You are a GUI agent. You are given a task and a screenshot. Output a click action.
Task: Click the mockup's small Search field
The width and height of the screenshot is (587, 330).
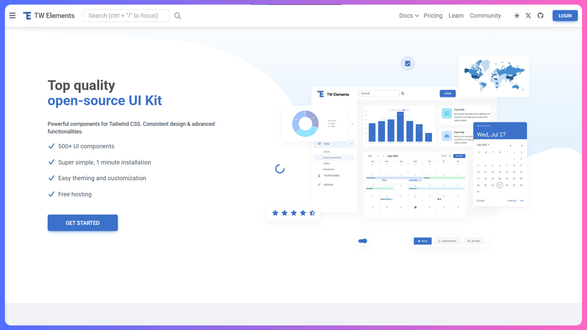[x=379, y=94]
